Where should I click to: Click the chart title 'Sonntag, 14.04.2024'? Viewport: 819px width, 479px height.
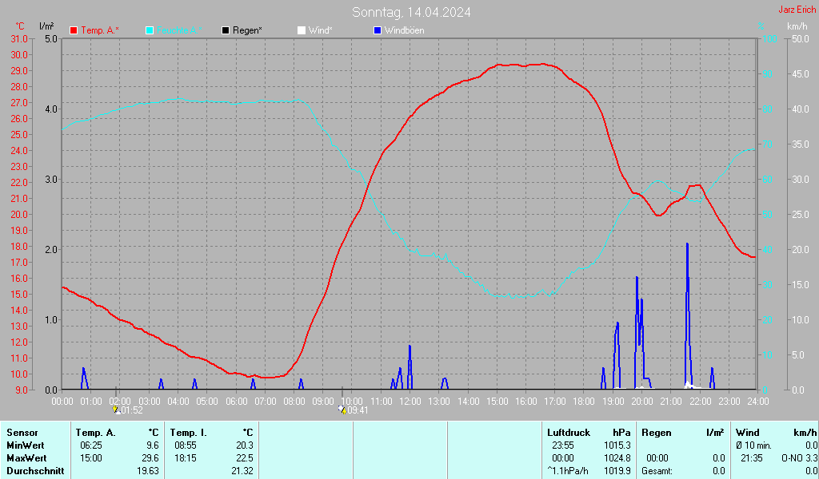pos(411,12)
